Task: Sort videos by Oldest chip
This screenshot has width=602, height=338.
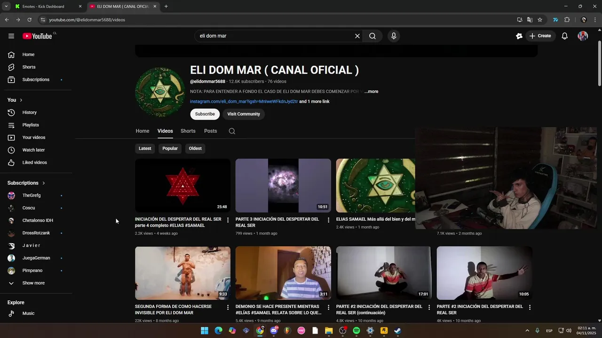Action: (x=195, y=148)
